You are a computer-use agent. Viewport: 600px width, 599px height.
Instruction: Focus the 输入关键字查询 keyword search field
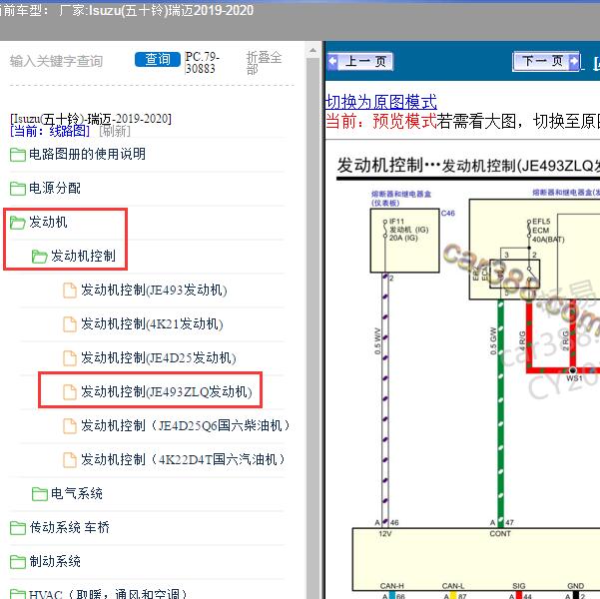tap(56, 61)
